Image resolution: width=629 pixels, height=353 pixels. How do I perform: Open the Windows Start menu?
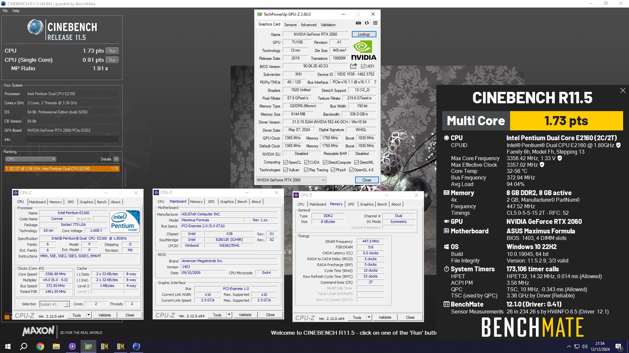pyautogui.click(x=8, y=346)
